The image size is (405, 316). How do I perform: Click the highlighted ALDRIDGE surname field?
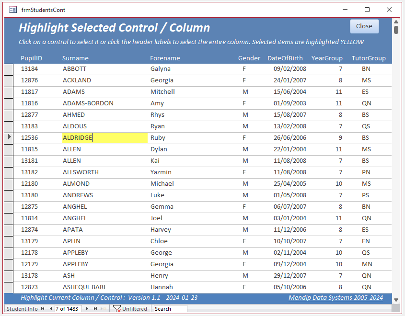(105, 138)
